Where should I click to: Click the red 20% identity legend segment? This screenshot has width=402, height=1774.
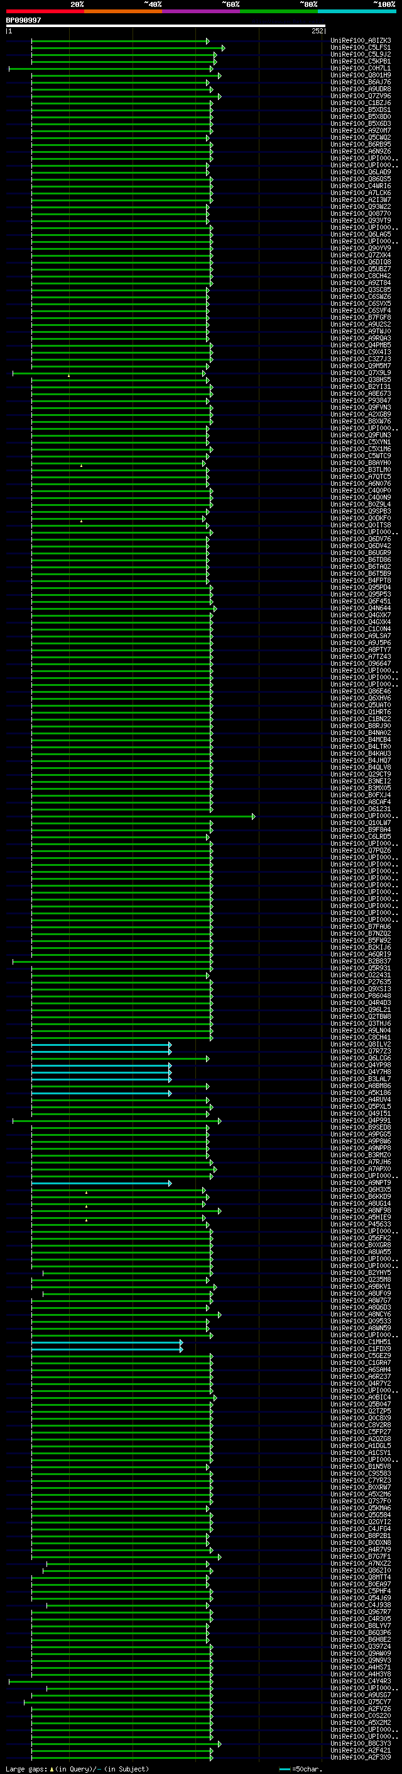(45, 12)
